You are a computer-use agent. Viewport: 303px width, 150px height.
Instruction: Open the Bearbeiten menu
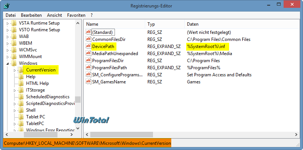(31, 15)
